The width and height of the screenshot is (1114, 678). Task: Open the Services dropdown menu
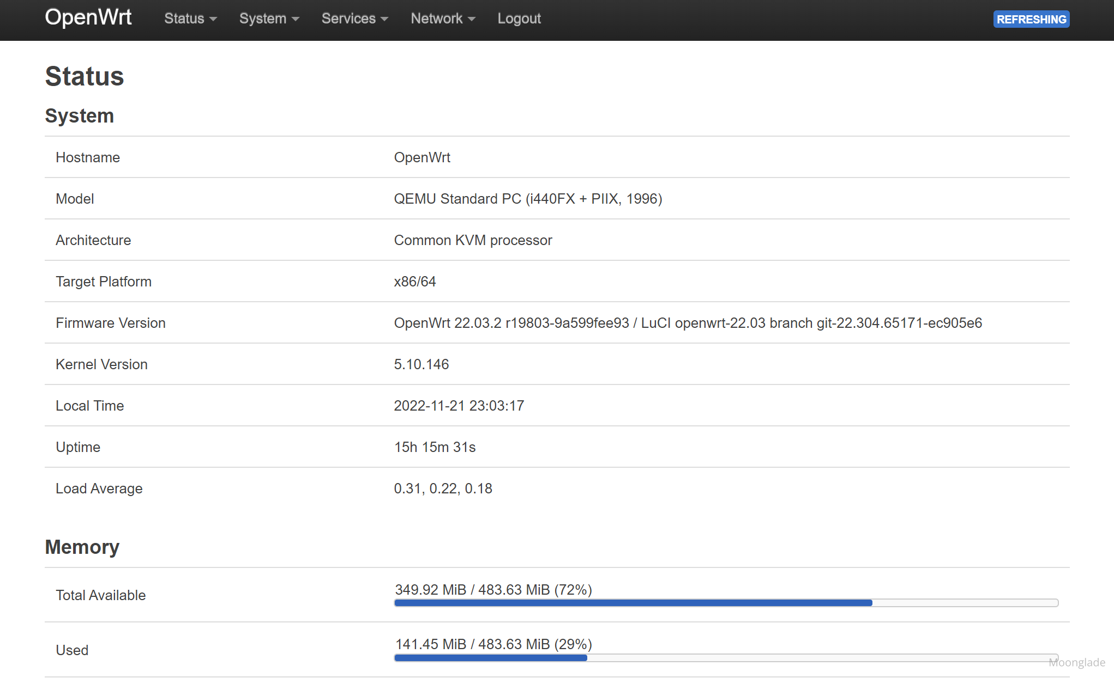click(354, 19)
